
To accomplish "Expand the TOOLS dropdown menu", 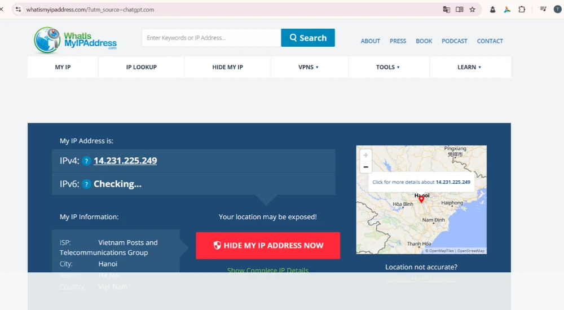I will 388,67.
